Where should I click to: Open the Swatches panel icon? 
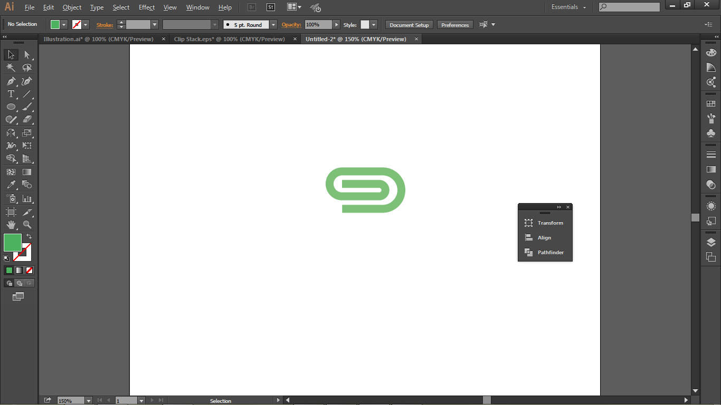pyautogui.click(x=711, y=104)
